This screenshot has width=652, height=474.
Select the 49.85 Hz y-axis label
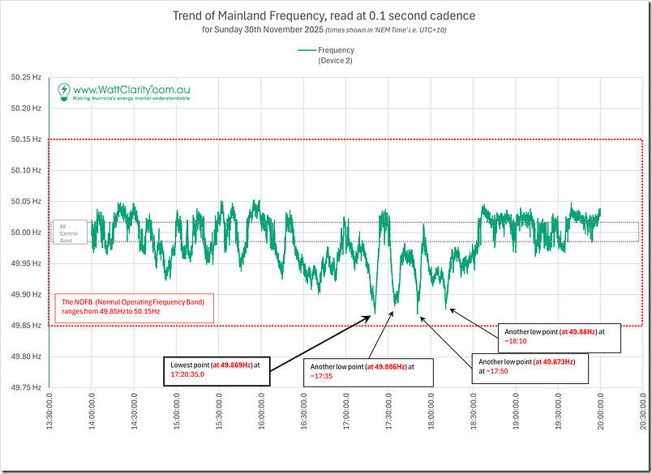click(x=26, y=326)
